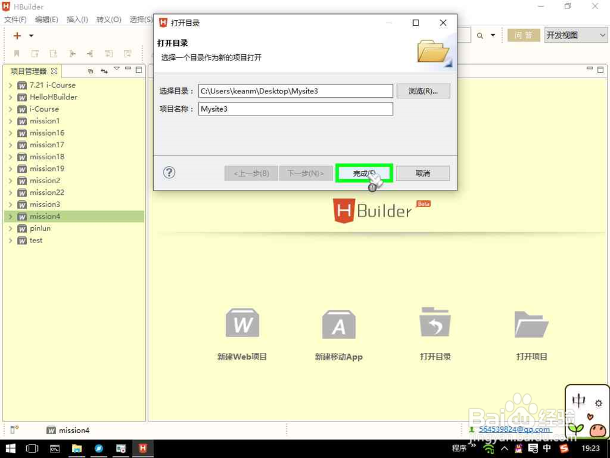610x458 pixels.
Task: Click the 中 character on IME widget
Action: 579,401
